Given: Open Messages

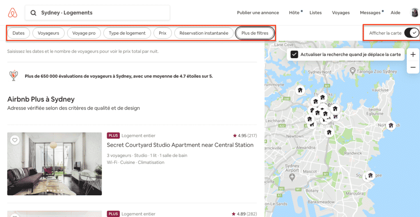Looking at the screenshot, I should point(370,13).
